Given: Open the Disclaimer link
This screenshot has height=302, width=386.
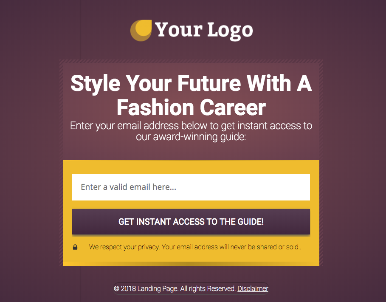Looking at the screenshot, I should [253, 289].
